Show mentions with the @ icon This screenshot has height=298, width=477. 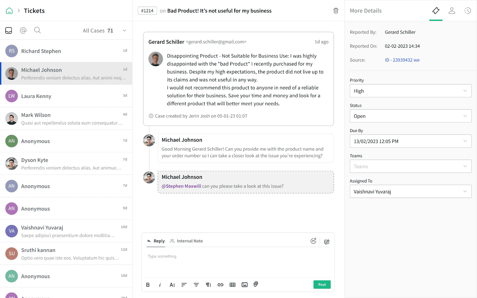[23, 30]
